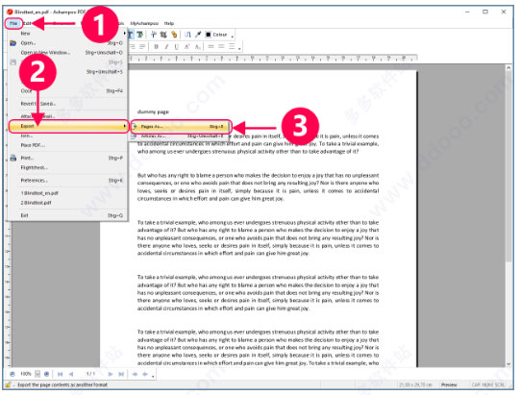The image size is (520, 395).
Task: Open the Help menu
Action: tap(169, 24)
